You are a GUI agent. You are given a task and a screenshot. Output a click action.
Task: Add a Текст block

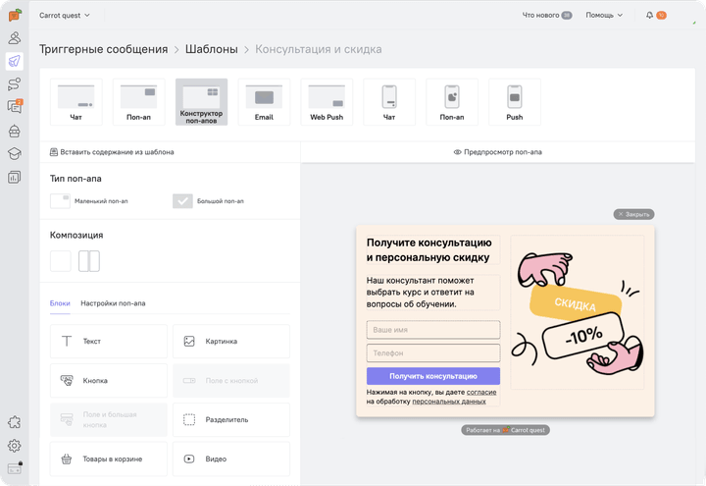pos(109,342)
